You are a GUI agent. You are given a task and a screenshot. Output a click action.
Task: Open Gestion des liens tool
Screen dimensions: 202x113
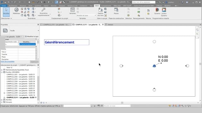click(100, 12)
